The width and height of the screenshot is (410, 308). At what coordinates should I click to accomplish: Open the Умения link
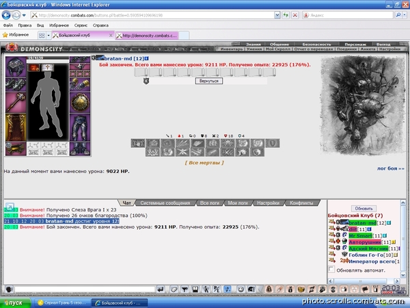[254, 49]
